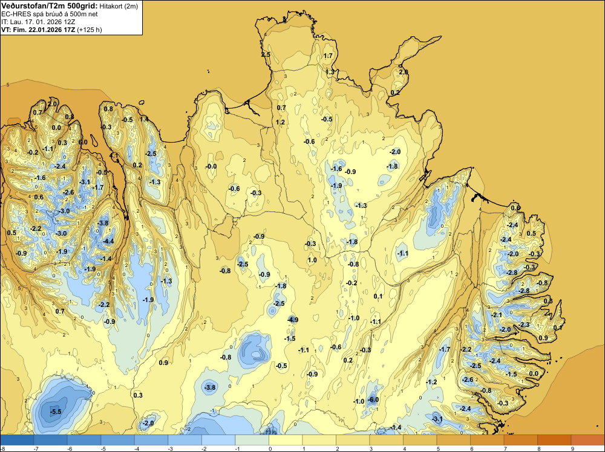Select the '-6' legend scale label
The height and width of the screenshot is (452, 605).
point(70,449)
